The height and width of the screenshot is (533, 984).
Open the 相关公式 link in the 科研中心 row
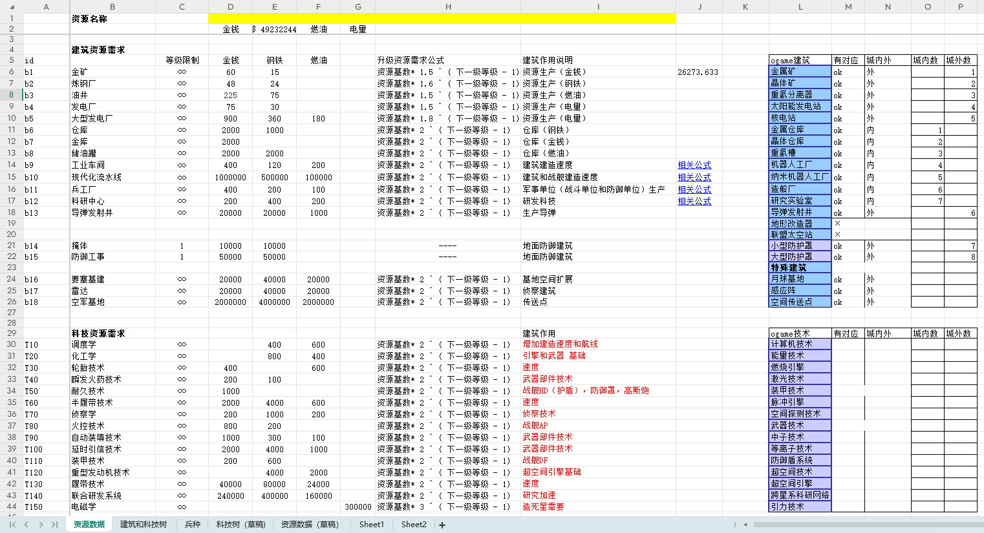pyautogui.click(x=694, y=201)
